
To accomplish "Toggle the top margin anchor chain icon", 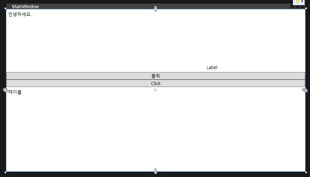I will point(156,9).
